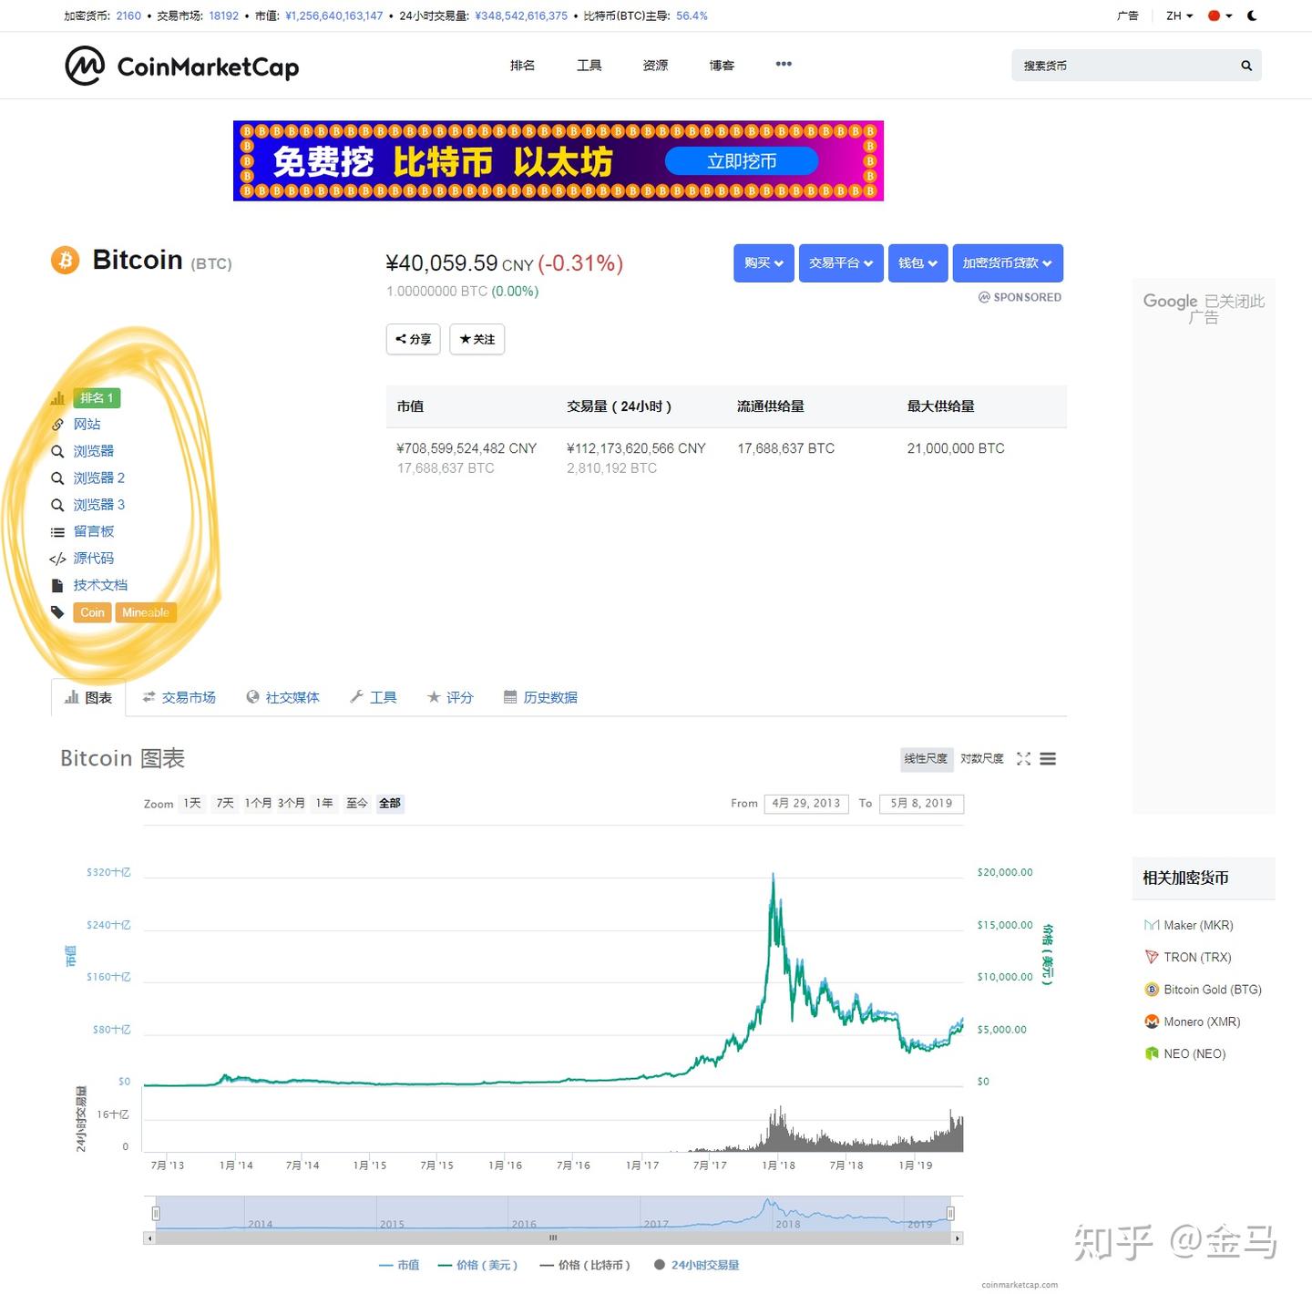Open the 源代码 source code link icon
1312x1294 pixels.
tap(56, 558)
